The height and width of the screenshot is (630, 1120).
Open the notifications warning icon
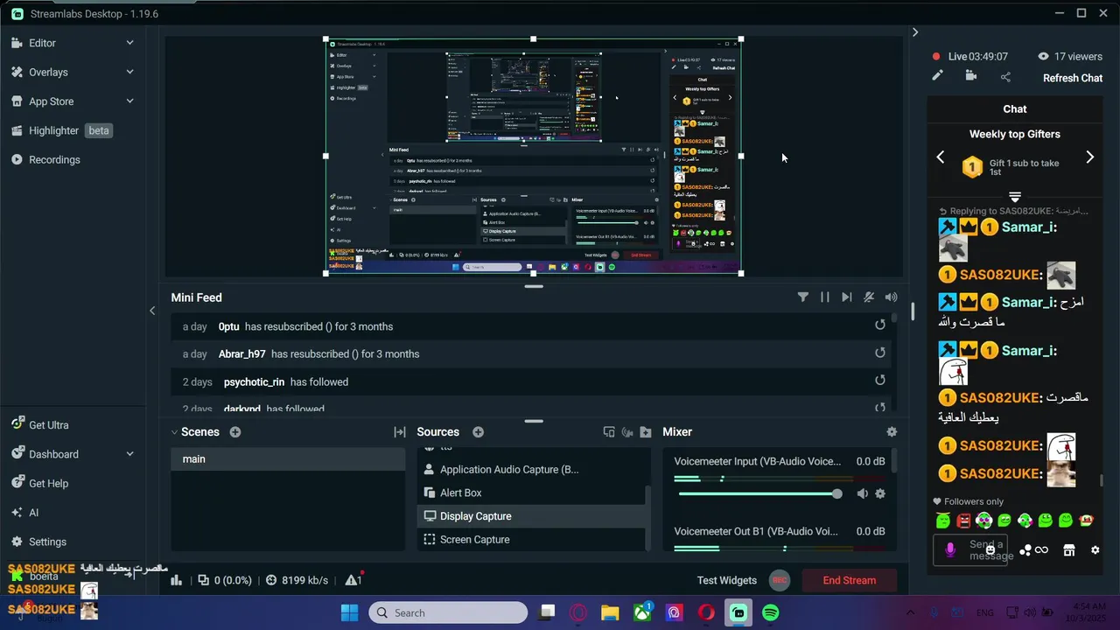click(353, 580)
